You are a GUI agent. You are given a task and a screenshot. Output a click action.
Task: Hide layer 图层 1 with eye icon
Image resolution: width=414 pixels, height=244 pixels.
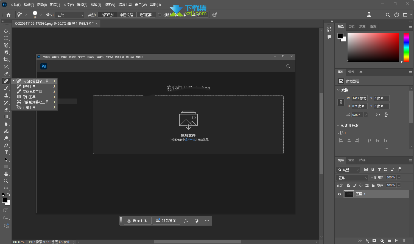tap(339, 194)
